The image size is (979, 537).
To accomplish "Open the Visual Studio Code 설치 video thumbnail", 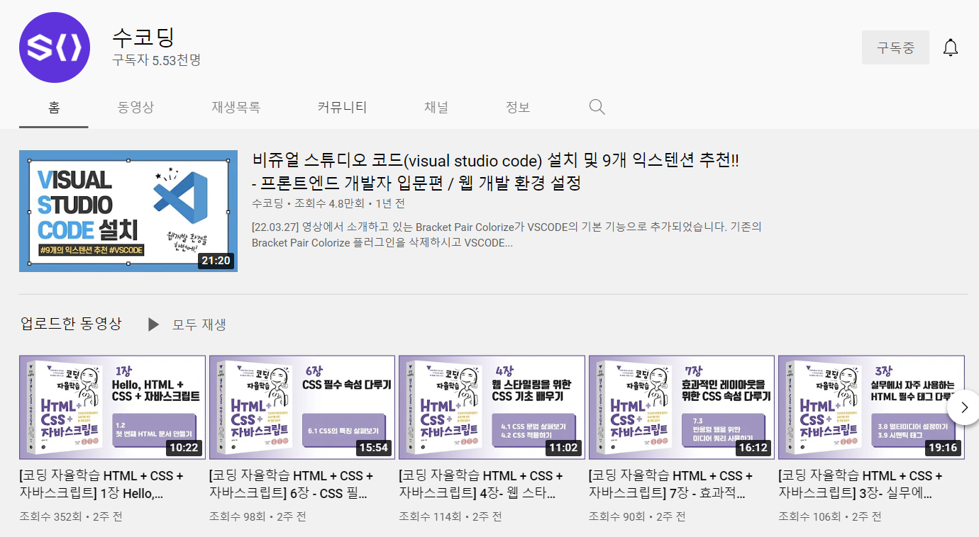I will pos(128,210).
